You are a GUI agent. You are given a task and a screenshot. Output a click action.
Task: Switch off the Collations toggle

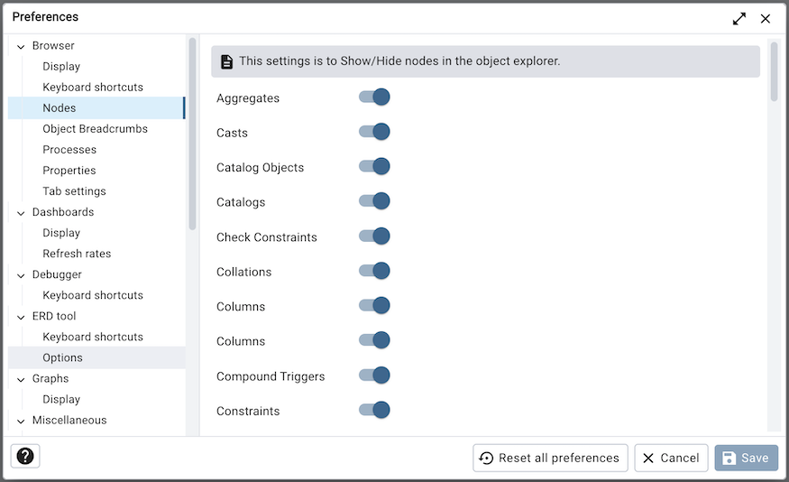click(374, 271)
